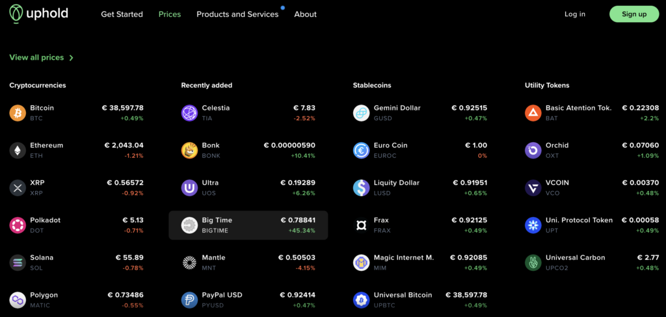Open the View all prices link
The image size is (666, 317).
click(36, 57)
